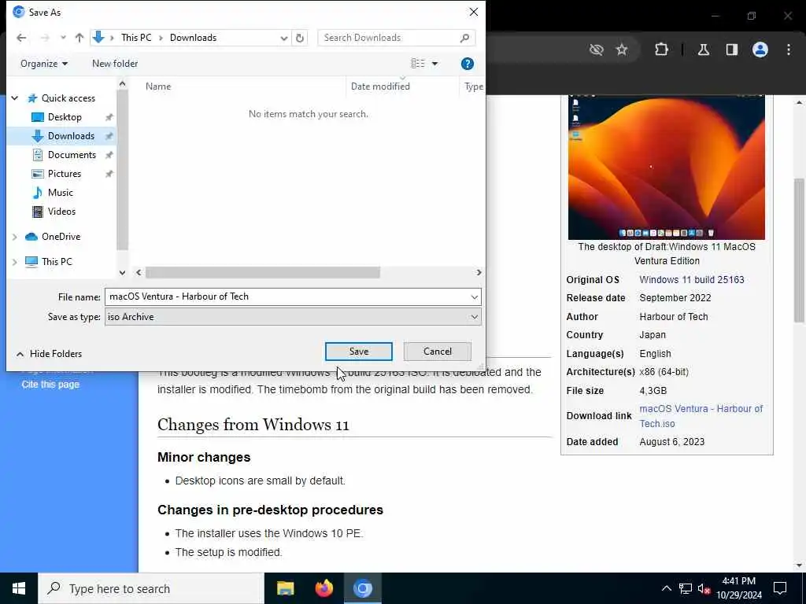Click the navigation pane scroll down arrow
Screen dimensions: 806x604
pos(122,272)
